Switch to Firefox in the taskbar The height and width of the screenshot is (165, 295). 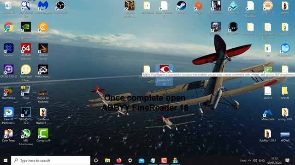tap(119, 160)
